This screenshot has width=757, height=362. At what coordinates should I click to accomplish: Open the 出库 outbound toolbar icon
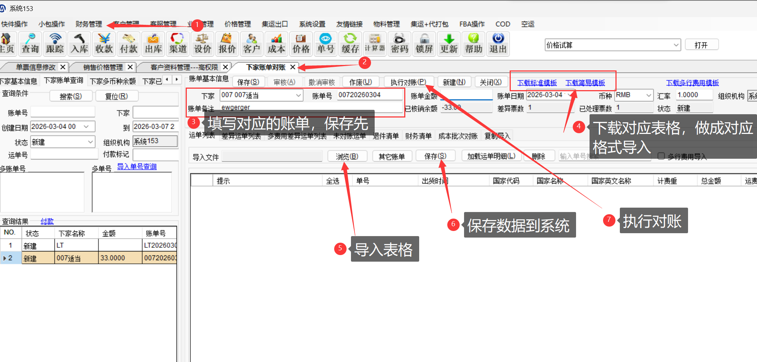tap(153, 44)
